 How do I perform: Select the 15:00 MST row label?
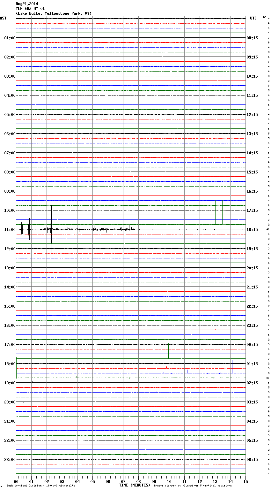click(x=10, y=306)
